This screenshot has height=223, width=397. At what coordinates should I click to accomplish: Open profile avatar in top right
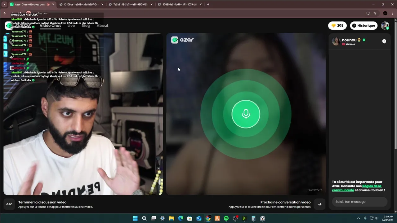coord(385,26)
